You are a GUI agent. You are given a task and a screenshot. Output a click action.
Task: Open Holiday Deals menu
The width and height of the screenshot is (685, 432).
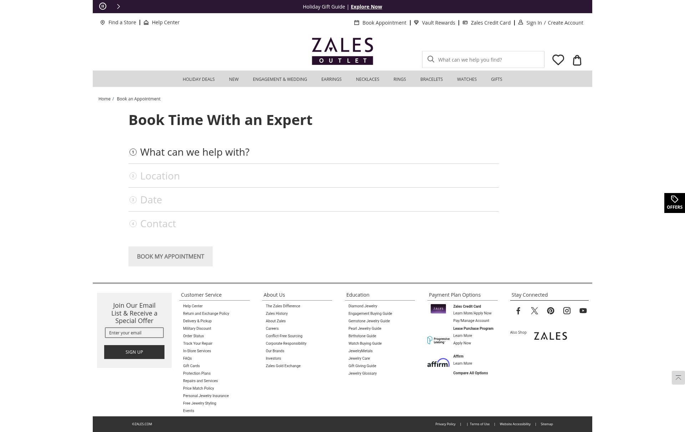tap(199, 79)
